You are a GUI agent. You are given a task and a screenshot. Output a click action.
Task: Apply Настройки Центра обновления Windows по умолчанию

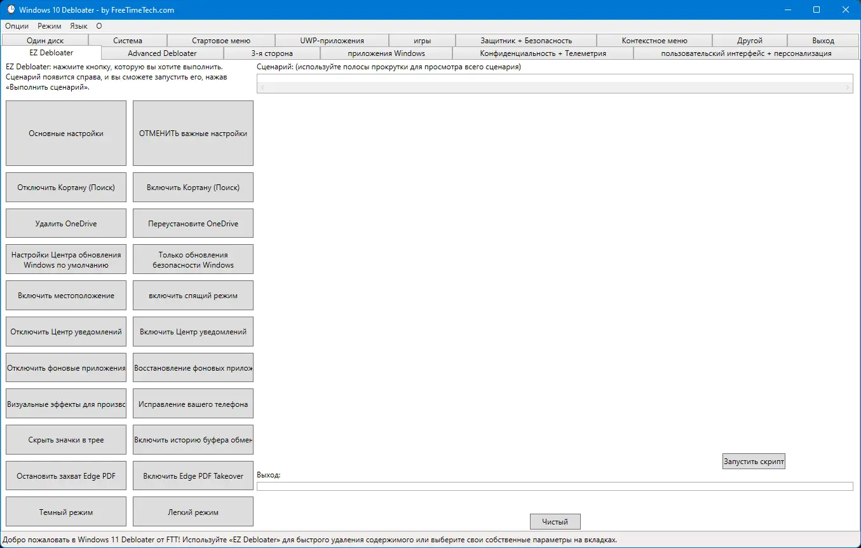(66, 259)
